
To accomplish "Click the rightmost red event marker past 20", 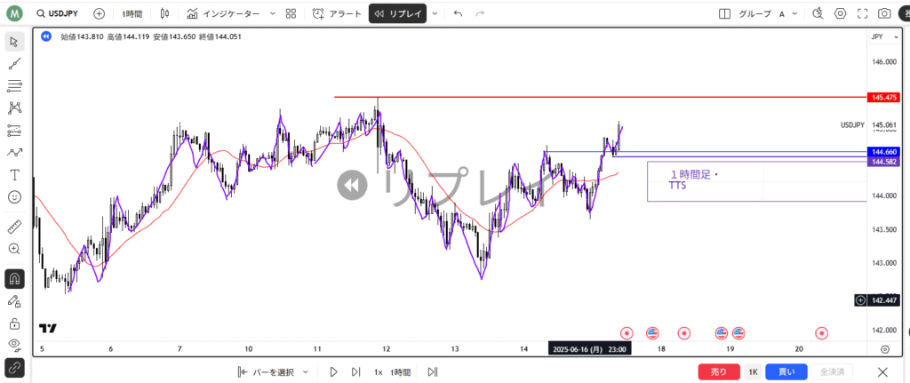I will tap(822, 333).
